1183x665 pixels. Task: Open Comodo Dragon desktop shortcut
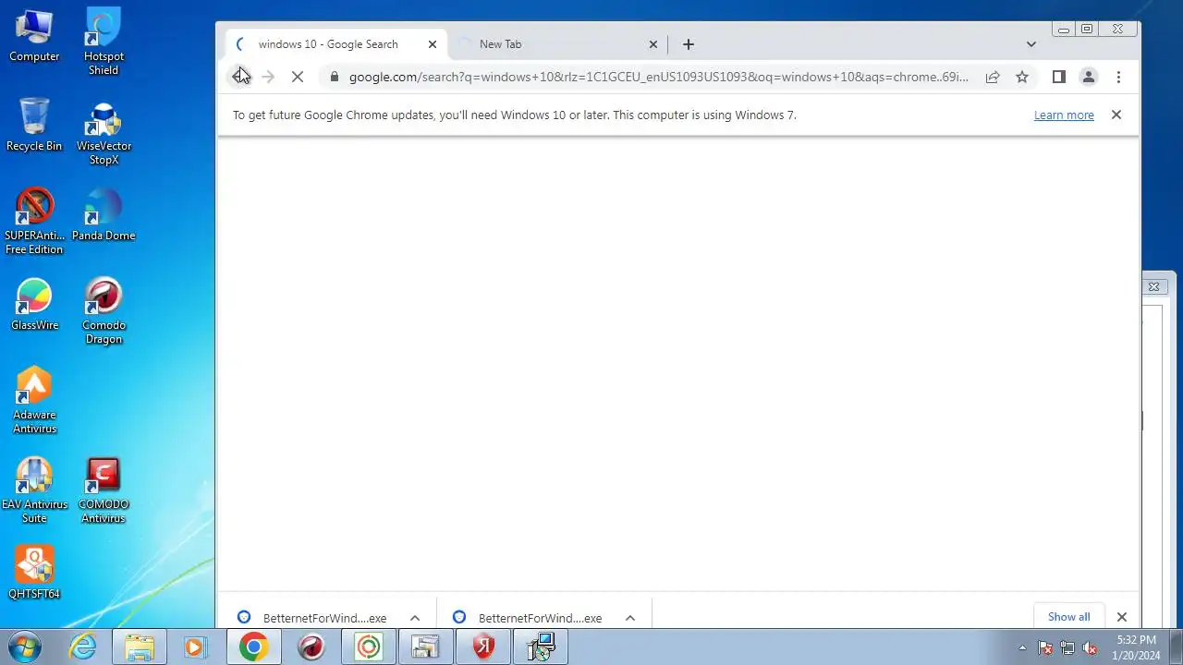click(104, 310)
